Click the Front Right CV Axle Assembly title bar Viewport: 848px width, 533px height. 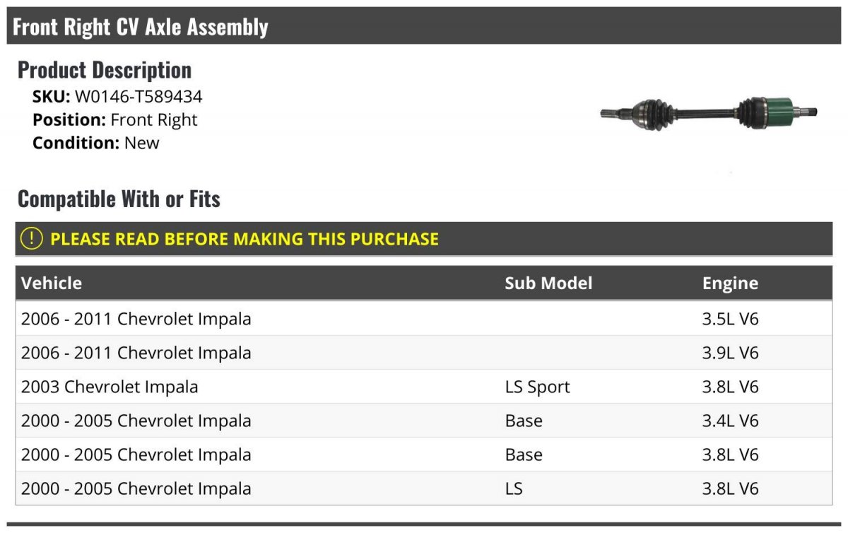(424, 26)
